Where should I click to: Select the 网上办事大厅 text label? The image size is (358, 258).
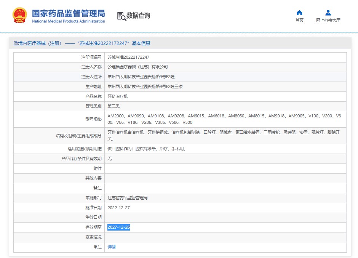coord(328,20)
